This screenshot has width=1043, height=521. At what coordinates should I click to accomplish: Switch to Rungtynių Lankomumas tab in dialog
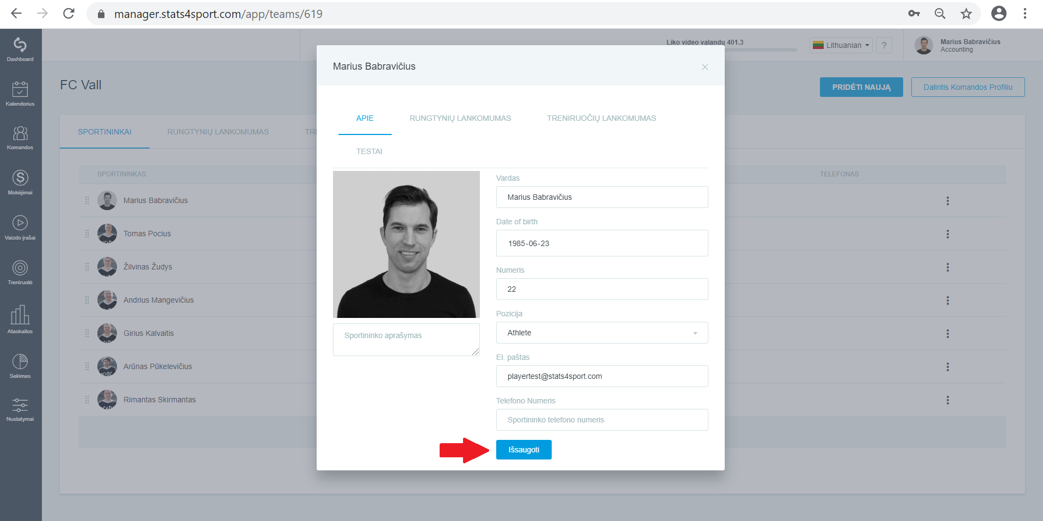[460, 118]
